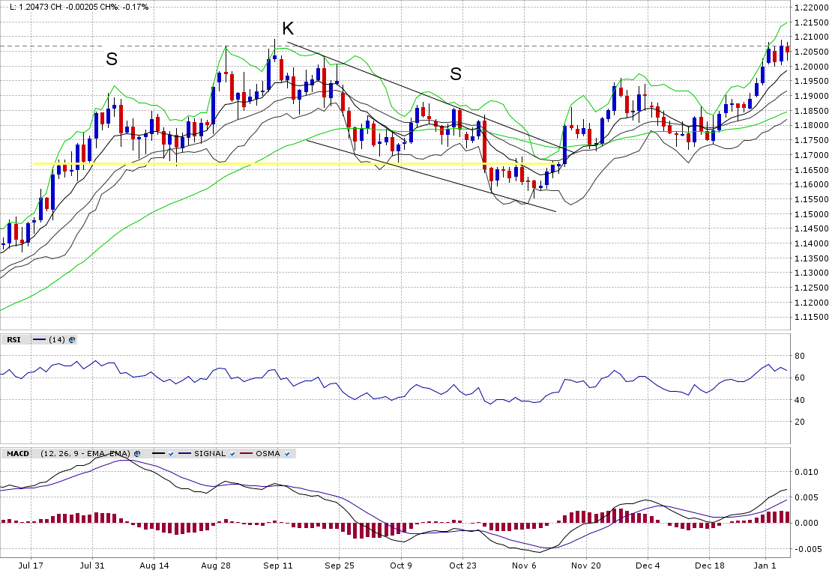Click the yellow horizontal support line
Image resolution: width=835 pixels, height=576 pixels.
[225, 163]
